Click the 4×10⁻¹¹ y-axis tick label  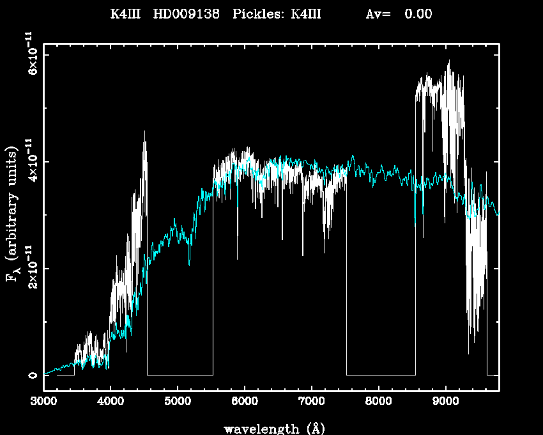(x=29, y=160)
